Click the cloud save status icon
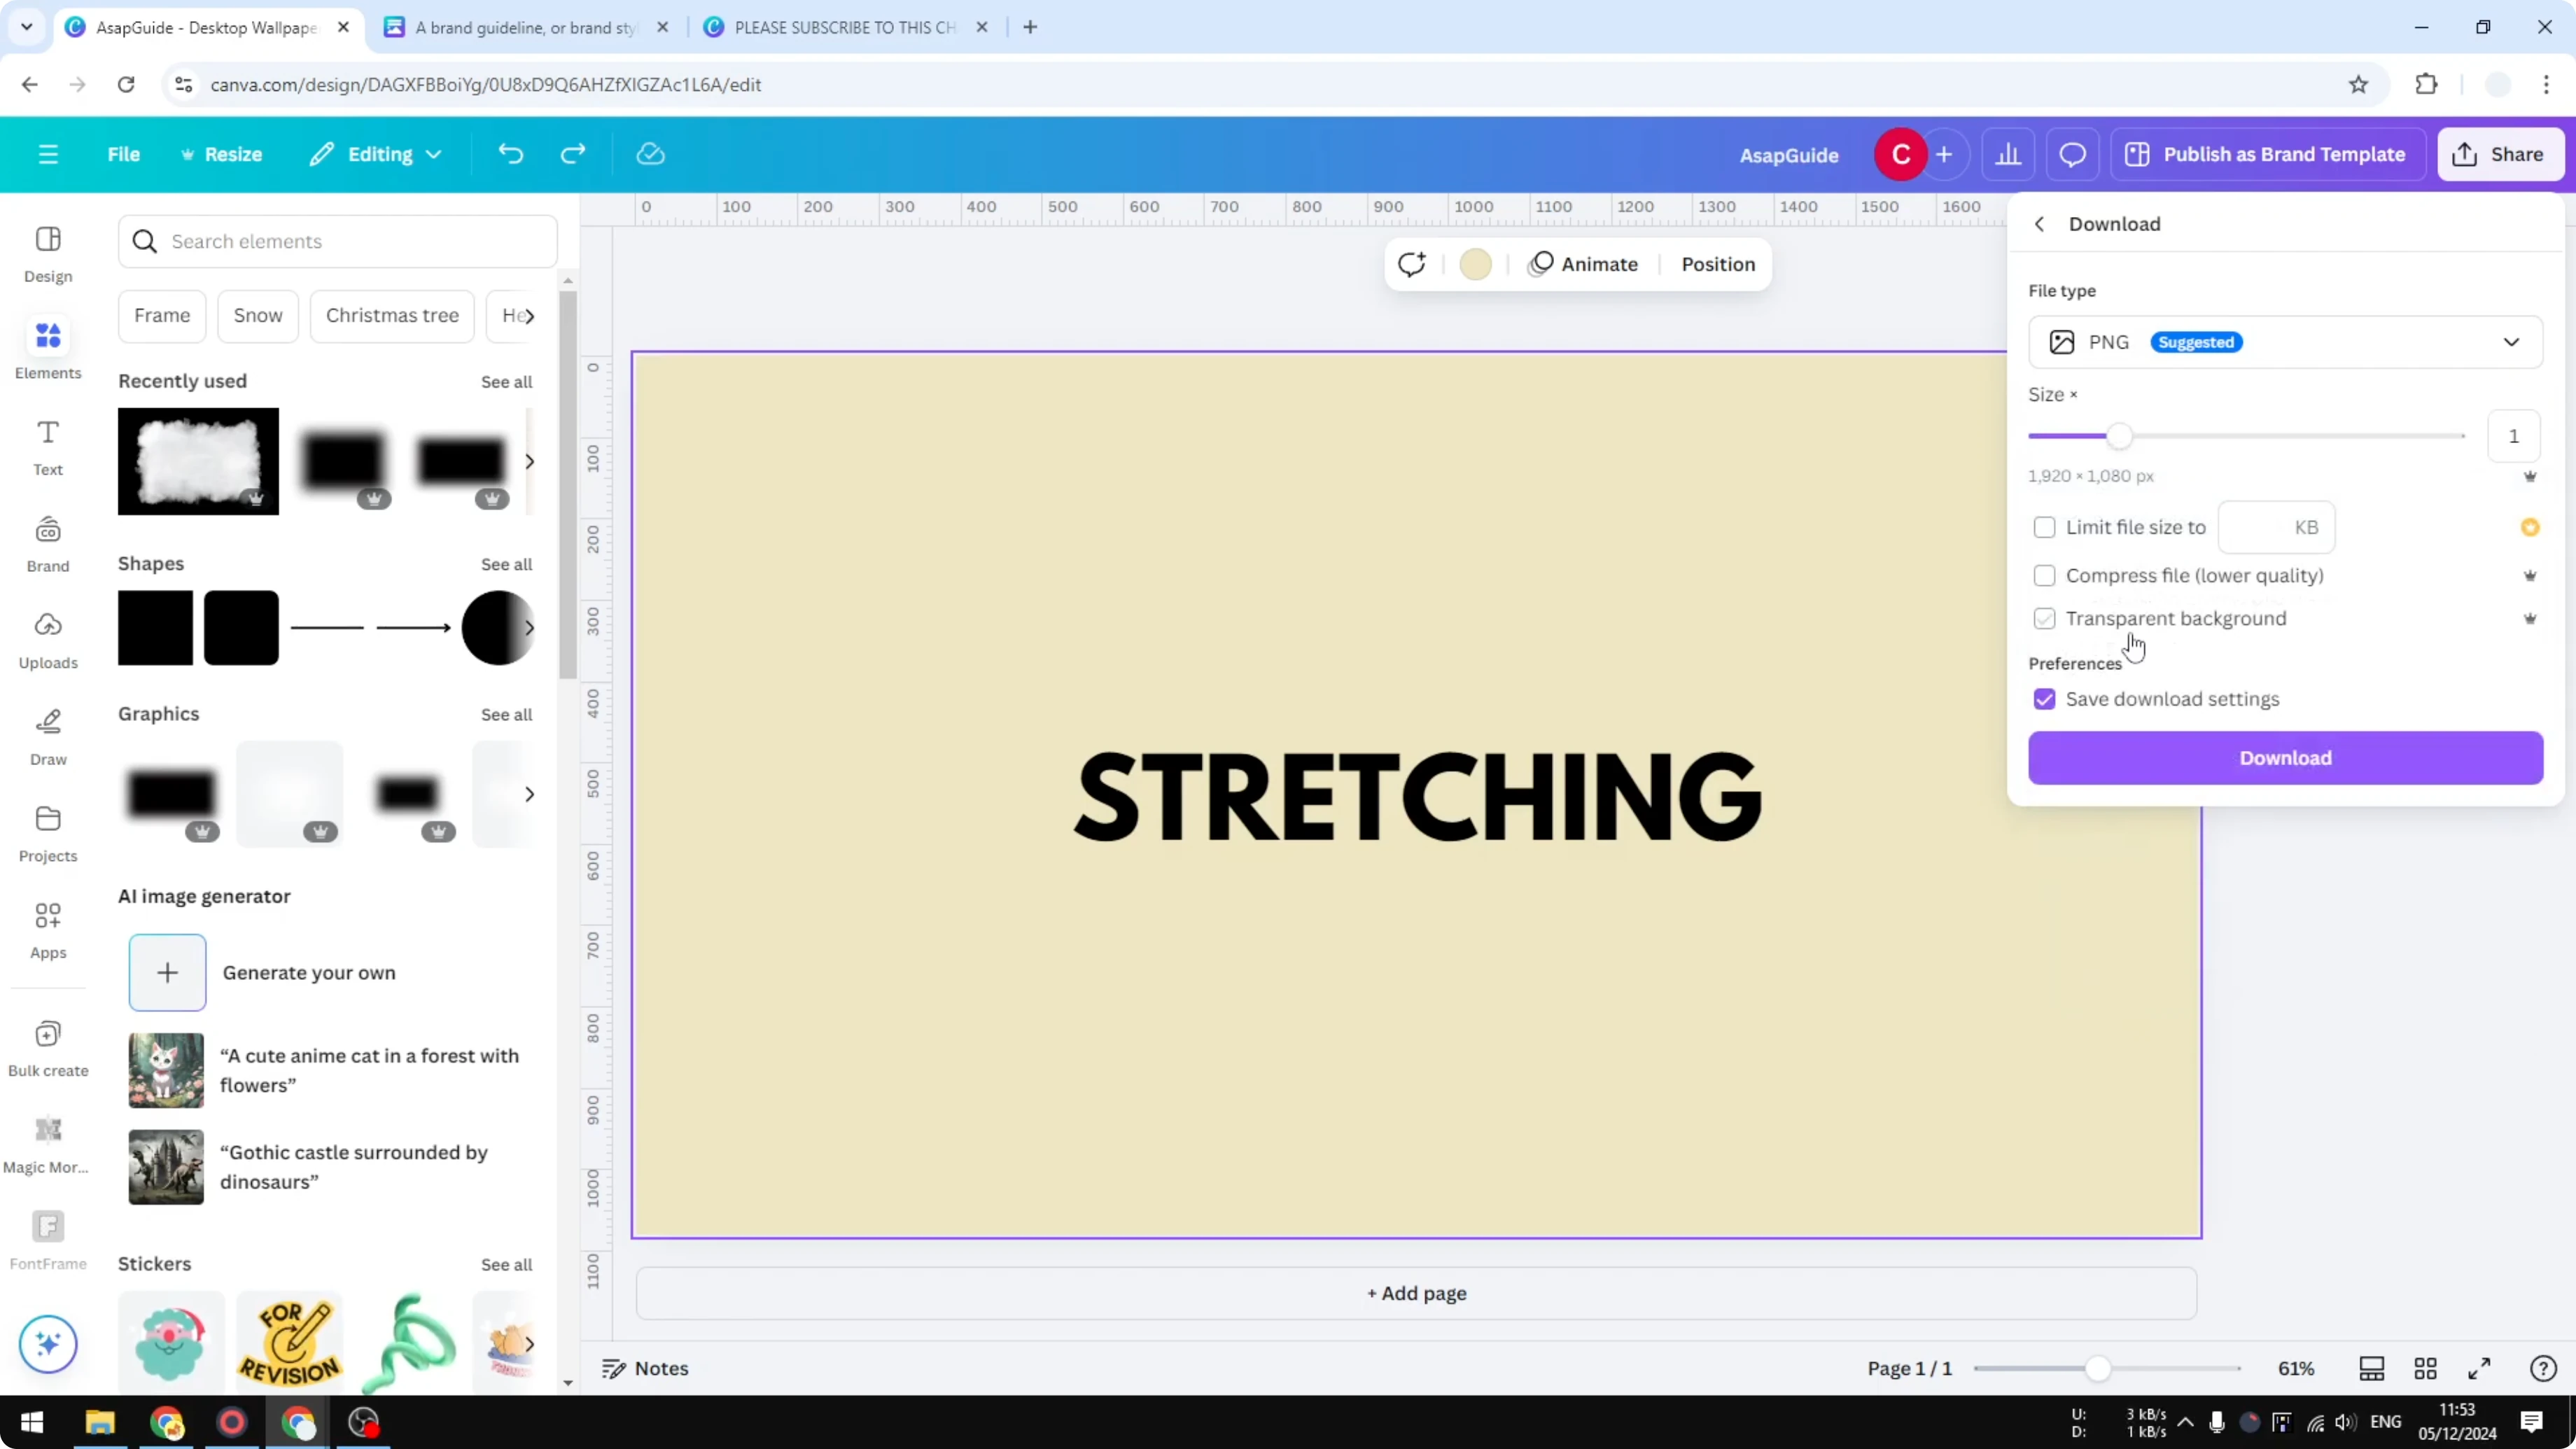The width and height of the screenshot is (2576, 1449). click(651, 154)
